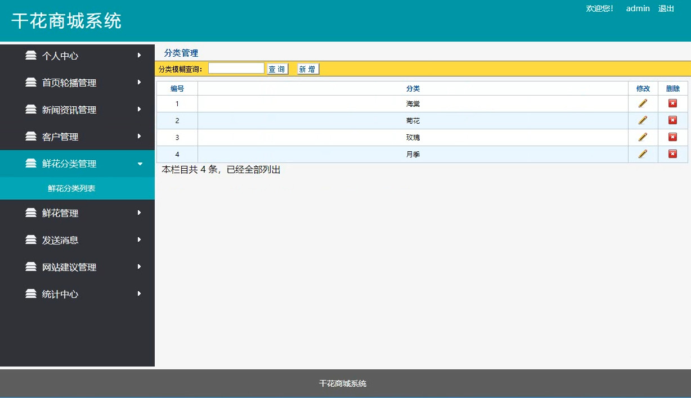Image resolution: width=691 pixels, height=398 pixels.
Task: Click the 编号 column header
Action: point(177,88)
